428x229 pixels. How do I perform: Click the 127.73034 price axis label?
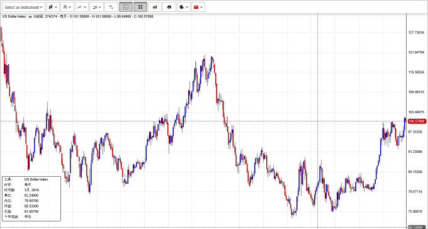416,33
